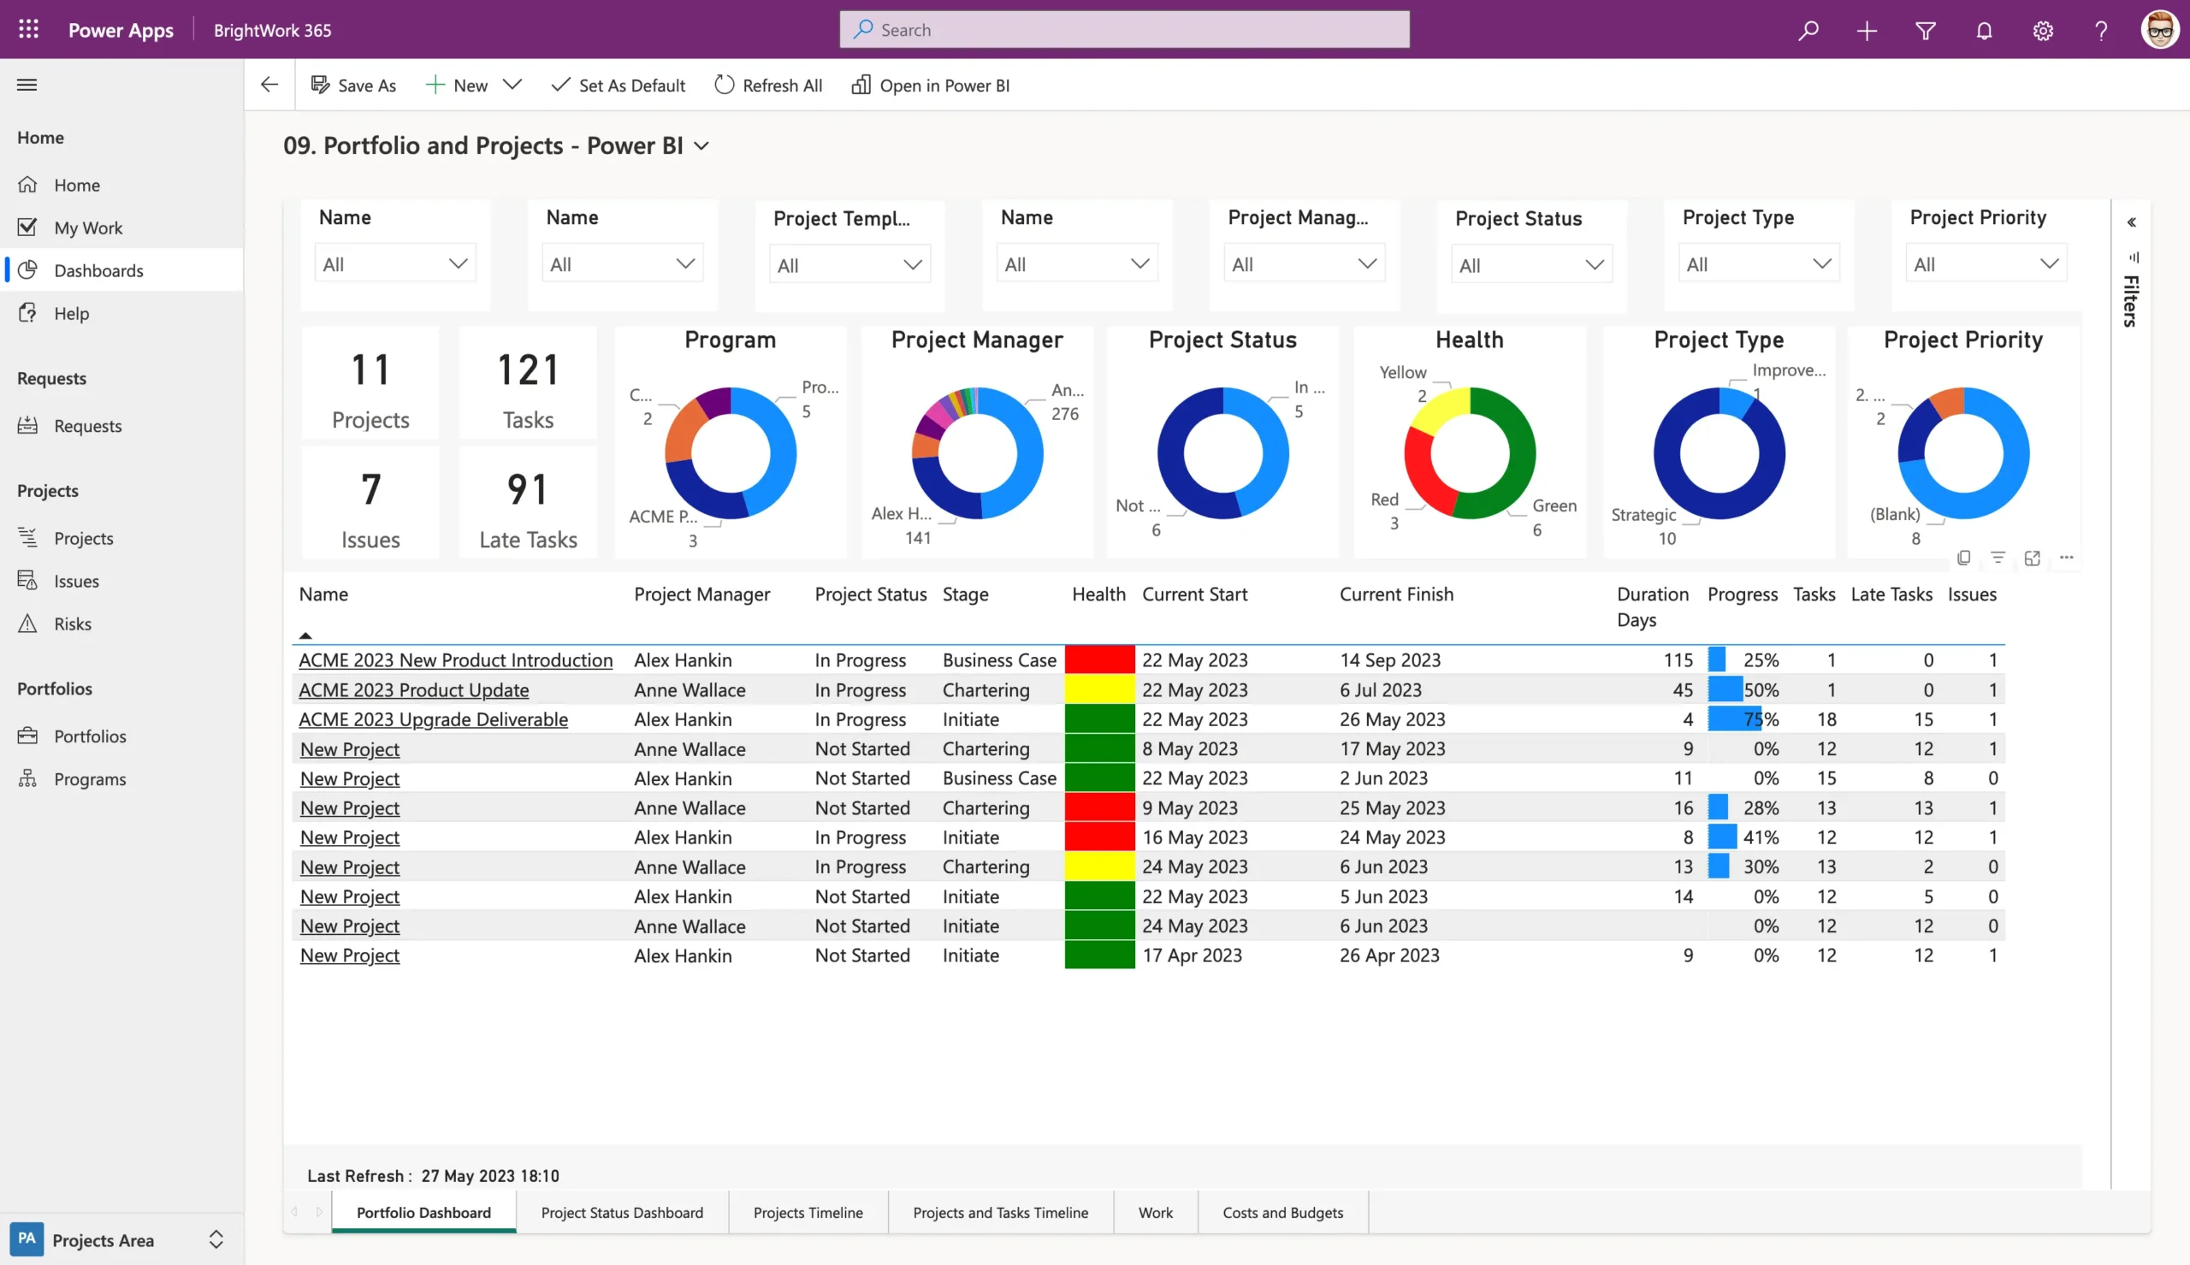Expand the Project Status filter dropdown
The image size is (2190, 1265).
(x=1590, y=263)
